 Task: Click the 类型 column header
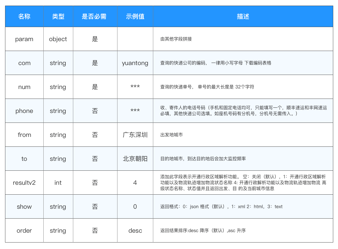click(58, 17)
